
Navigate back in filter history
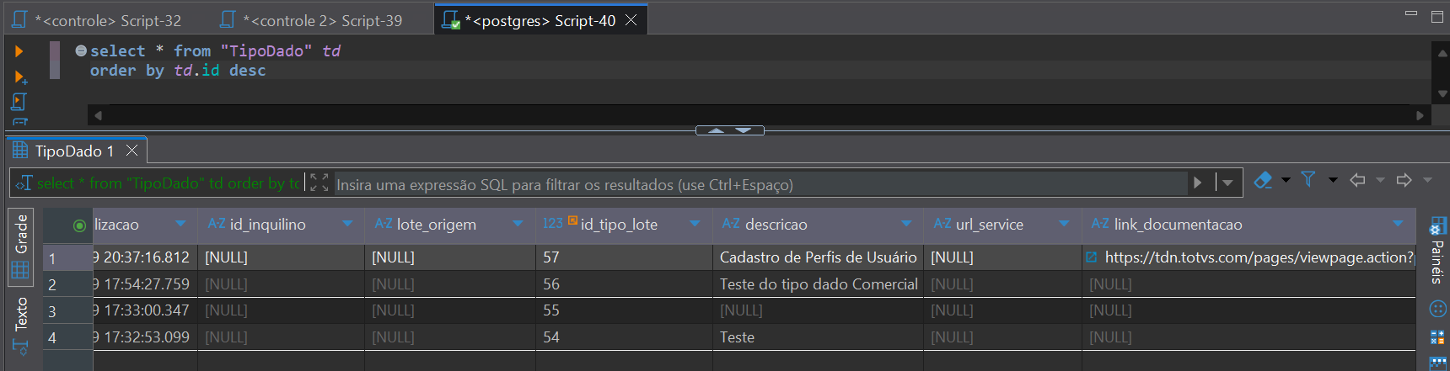(1357, 180)
